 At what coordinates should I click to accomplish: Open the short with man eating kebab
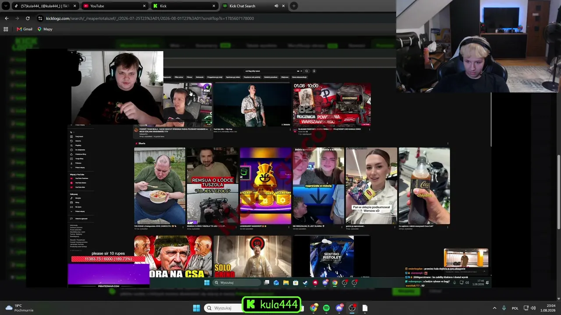coord(160,186)
